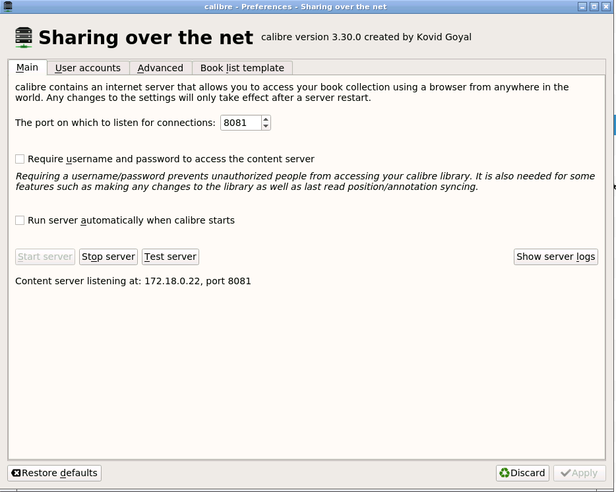This screenshot has height=492, width=616.
Task: Decrease the port number with the down arrow
Action: tap(266, 126)
